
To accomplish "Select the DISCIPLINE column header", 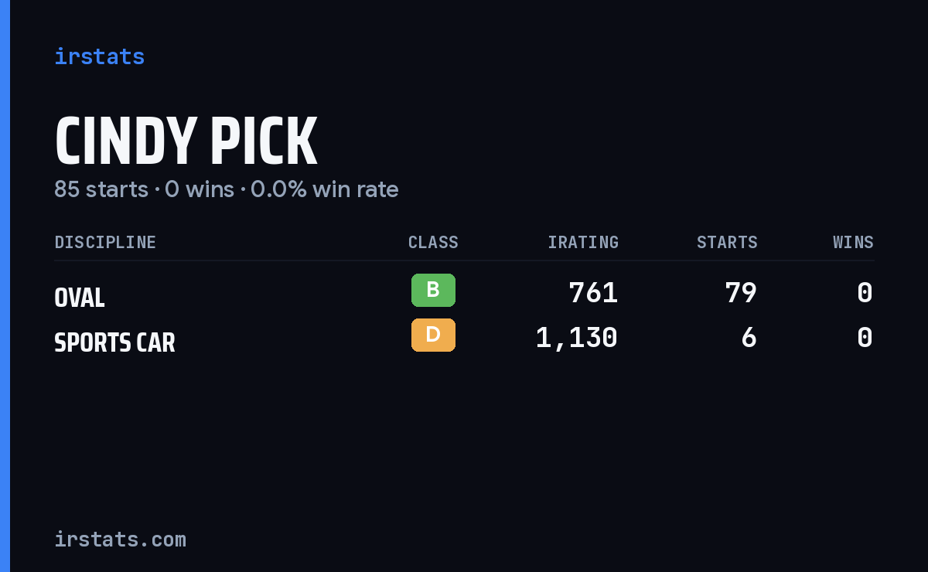I will point(105,242).
